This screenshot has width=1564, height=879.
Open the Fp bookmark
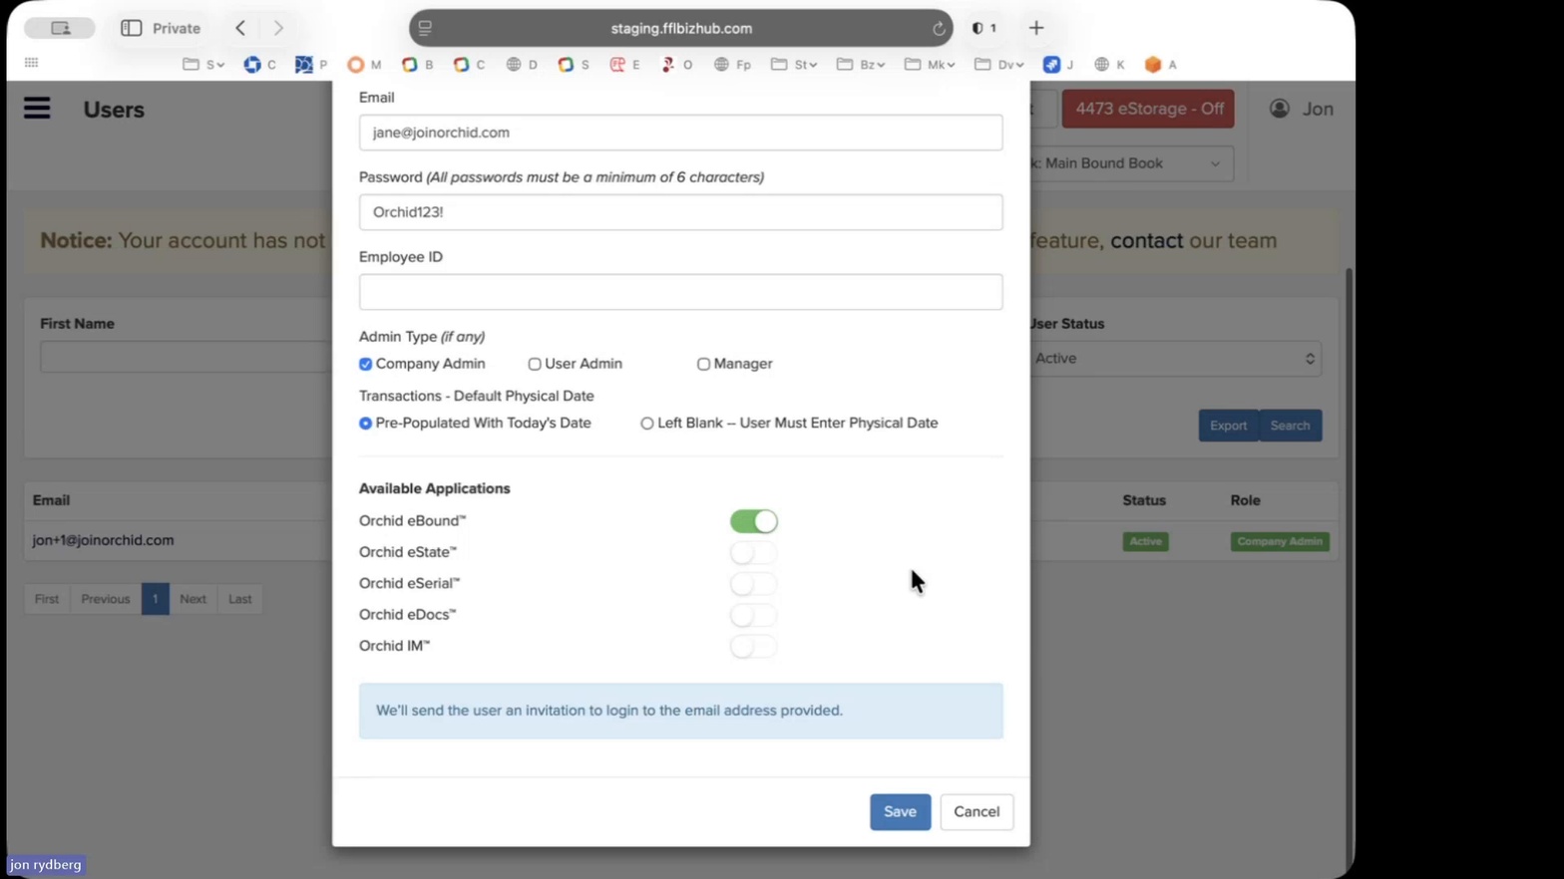coord(732,65)
